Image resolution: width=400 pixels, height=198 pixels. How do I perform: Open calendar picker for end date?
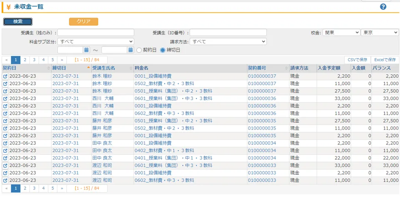tap(131, 50)
